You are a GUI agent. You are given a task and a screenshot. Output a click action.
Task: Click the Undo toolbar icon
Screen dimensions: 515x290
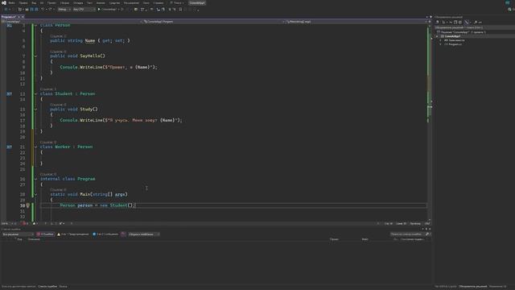43,10
